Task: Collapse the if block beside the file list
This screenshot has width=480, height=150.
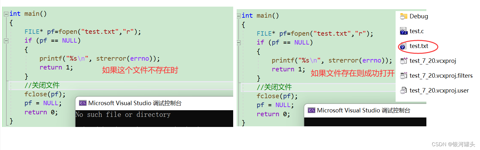Action: 239,43
